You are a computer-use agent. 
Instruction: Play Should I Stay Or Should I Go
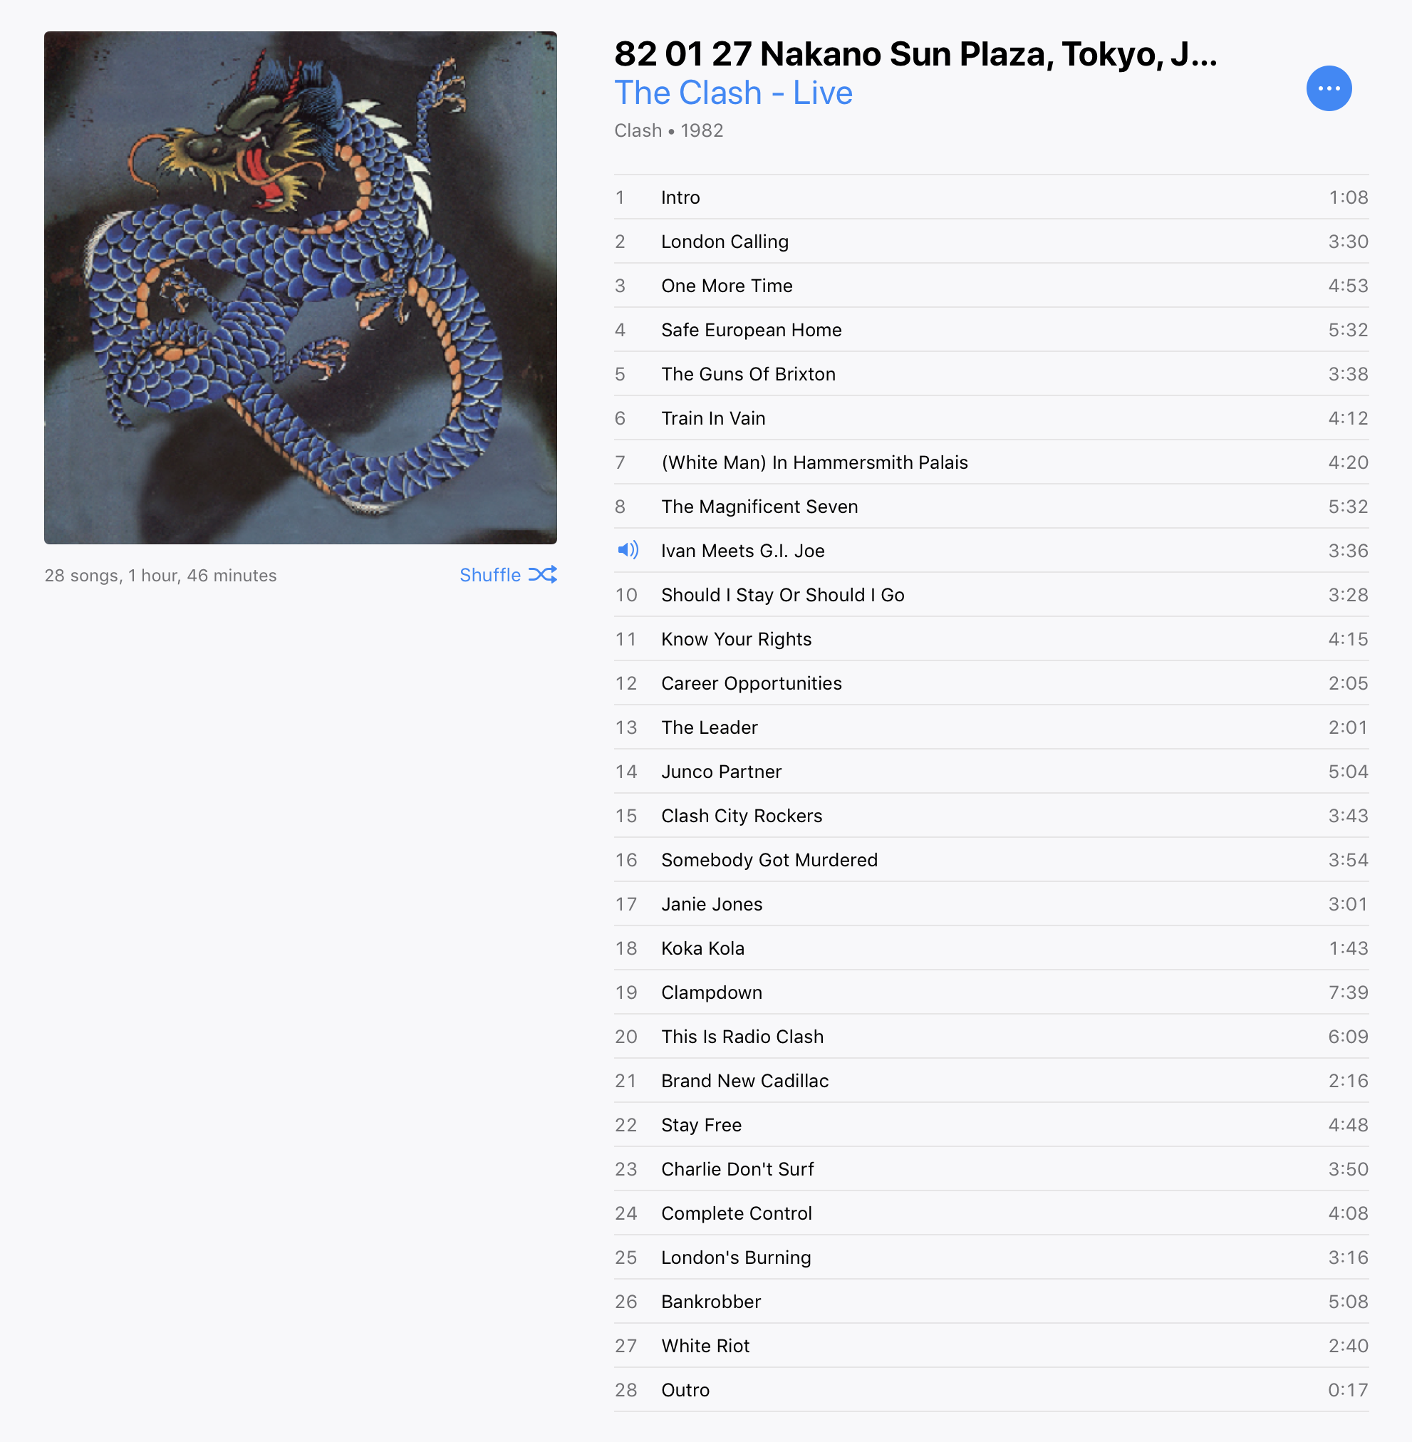click(x=991, y=594)
